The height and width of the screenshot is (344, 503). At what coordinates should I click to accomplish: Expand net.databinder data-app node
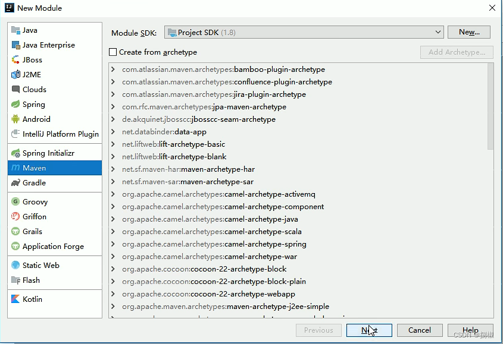point(113,132)
